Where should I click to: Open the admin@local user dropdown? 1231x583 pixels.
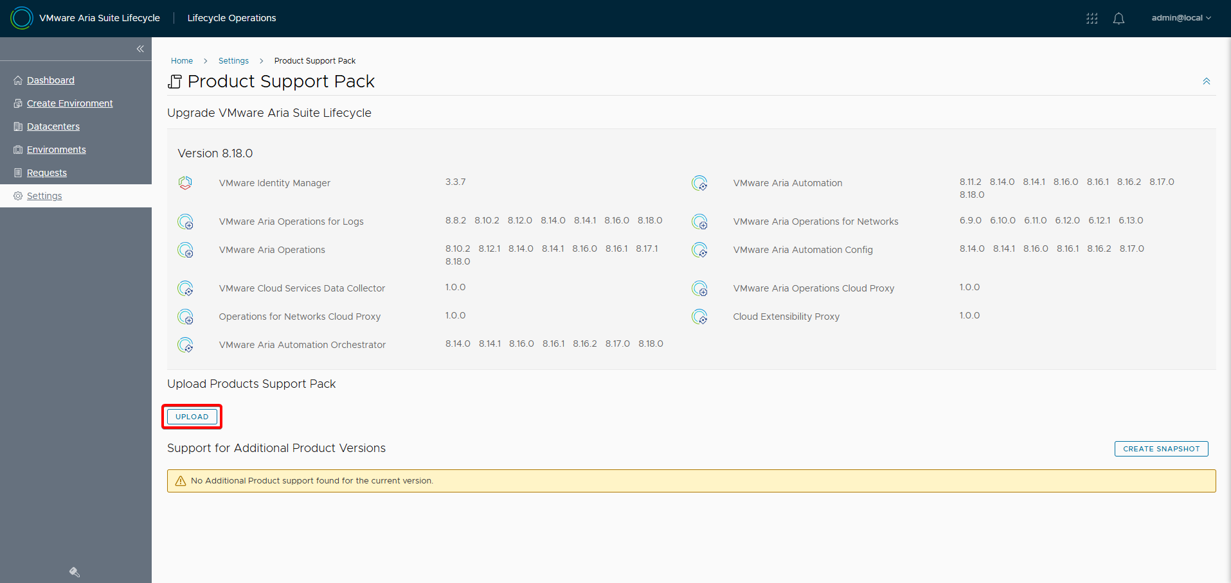(1181, 18)
